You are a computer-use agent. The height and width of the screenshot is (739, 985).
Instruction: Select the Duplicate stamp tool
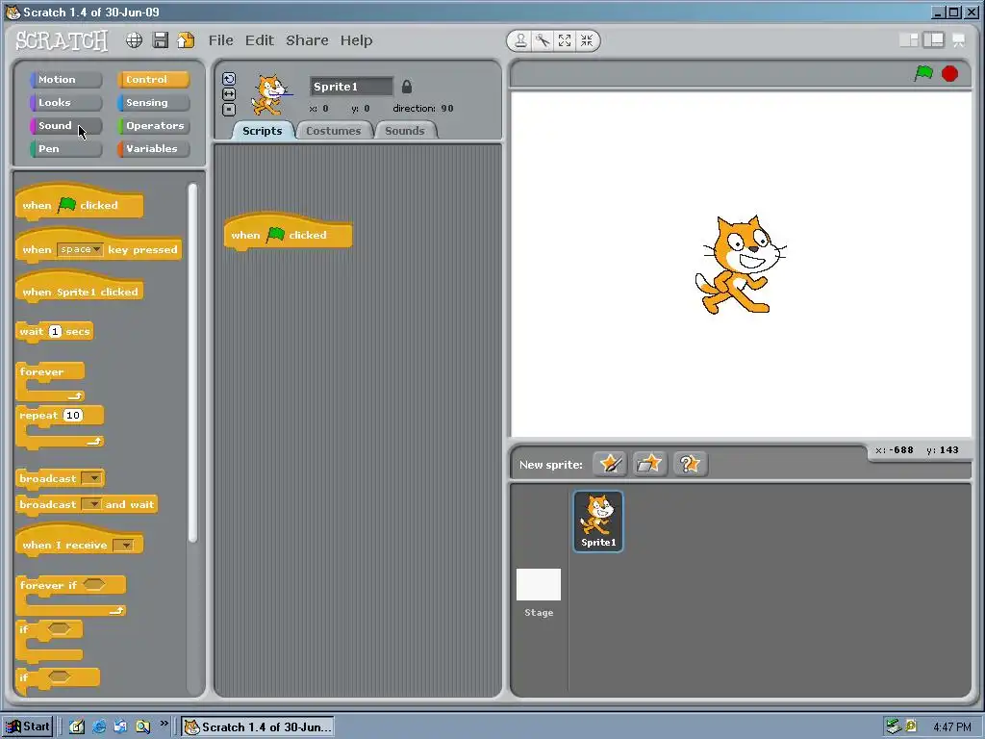(520, 40)
